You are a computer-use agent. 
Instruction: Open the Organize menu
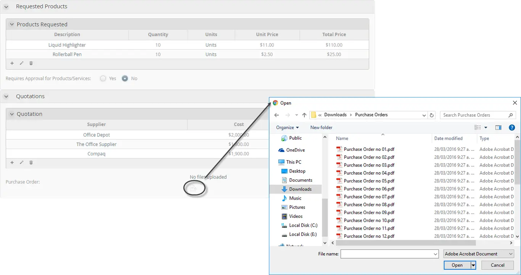click(288, 128)
